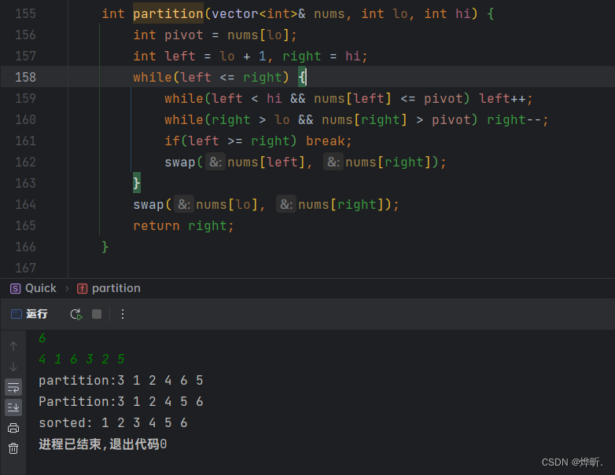Screen dimensions: 615x475
Task: Click the 'left++;' statement on line 159
Action: 506,98
